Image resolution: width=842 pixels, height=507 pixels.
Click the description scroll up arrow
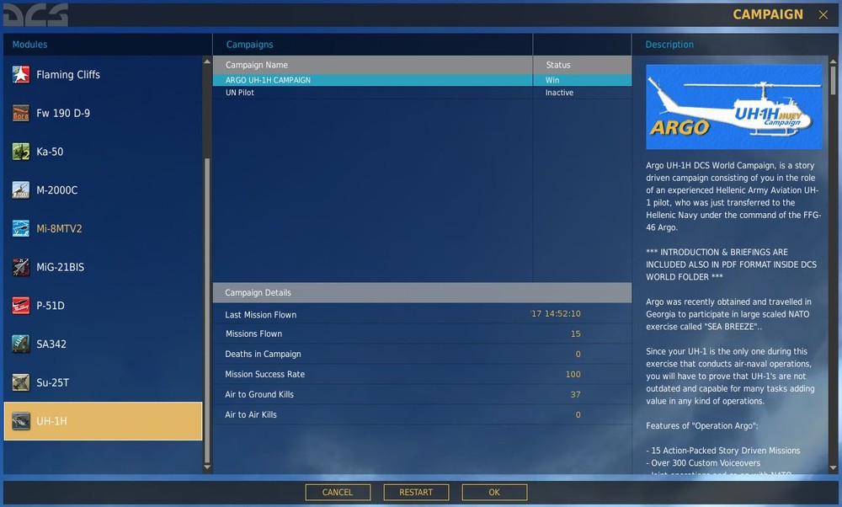[834, 61]
